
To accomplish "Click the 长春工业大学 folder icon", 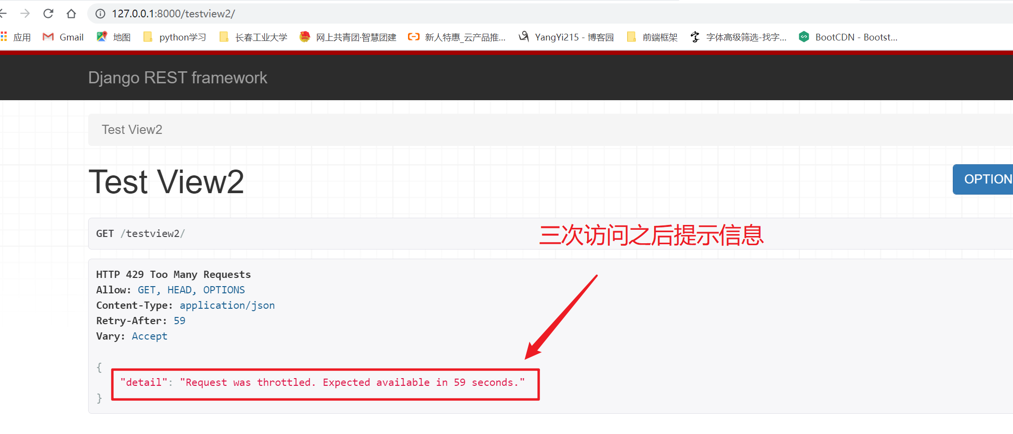I will point(224,37).
